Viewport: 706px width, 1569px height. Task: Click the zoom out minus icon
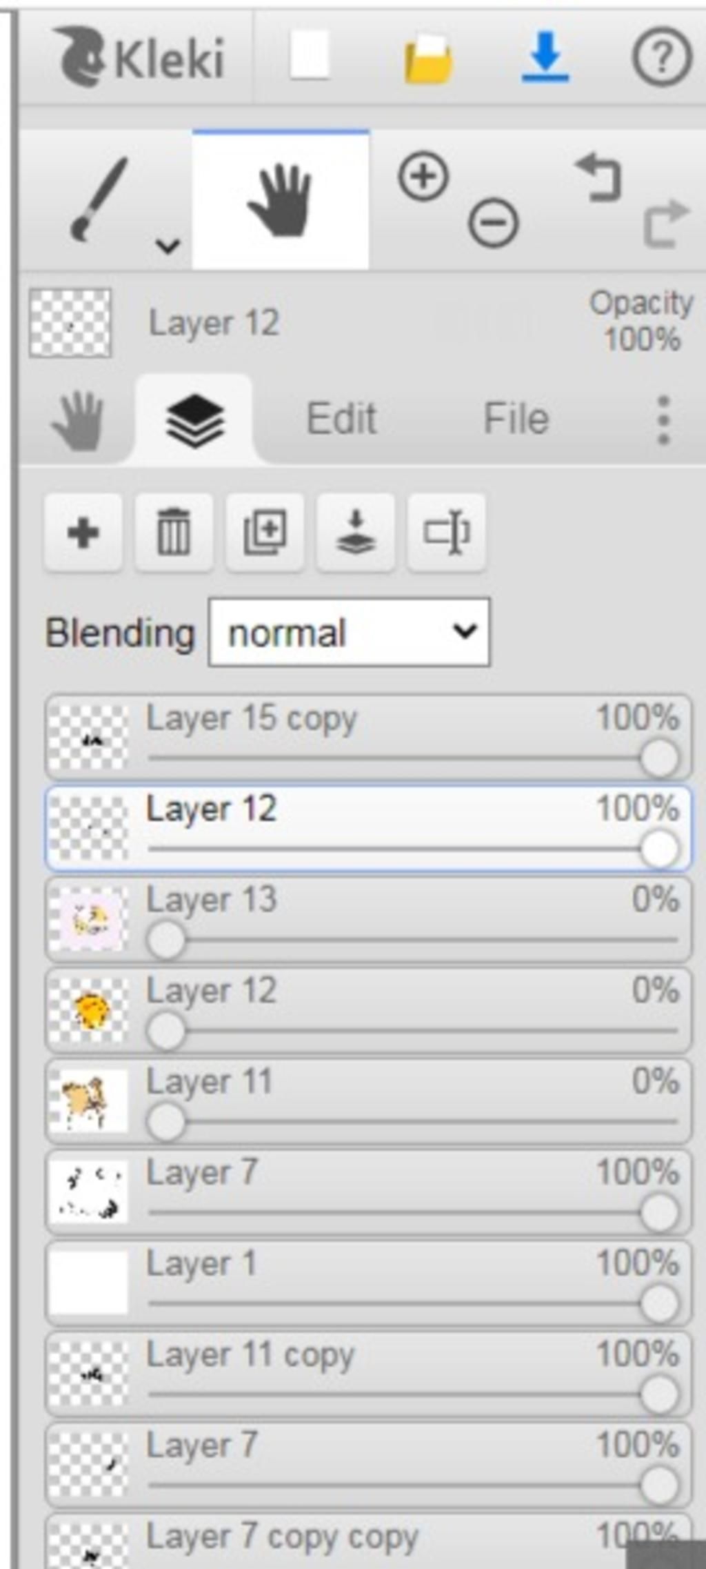(x=493, y=223)
